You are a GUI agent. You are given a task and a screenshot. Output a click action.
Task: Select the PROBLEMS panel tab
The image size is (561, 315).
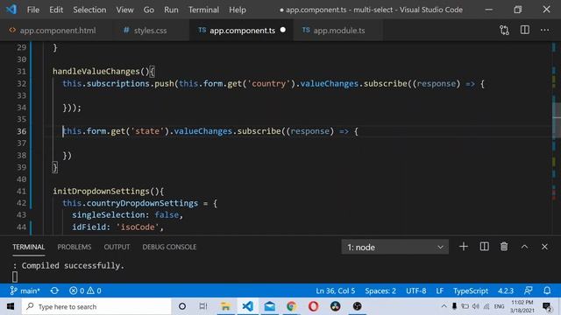pos(74,247)
